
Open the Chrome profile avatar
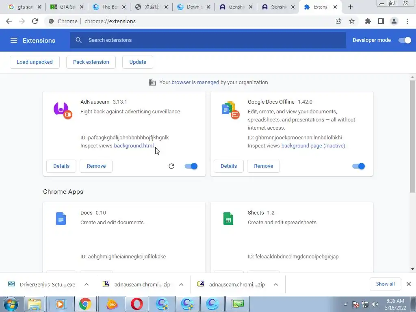click(394, 21)
